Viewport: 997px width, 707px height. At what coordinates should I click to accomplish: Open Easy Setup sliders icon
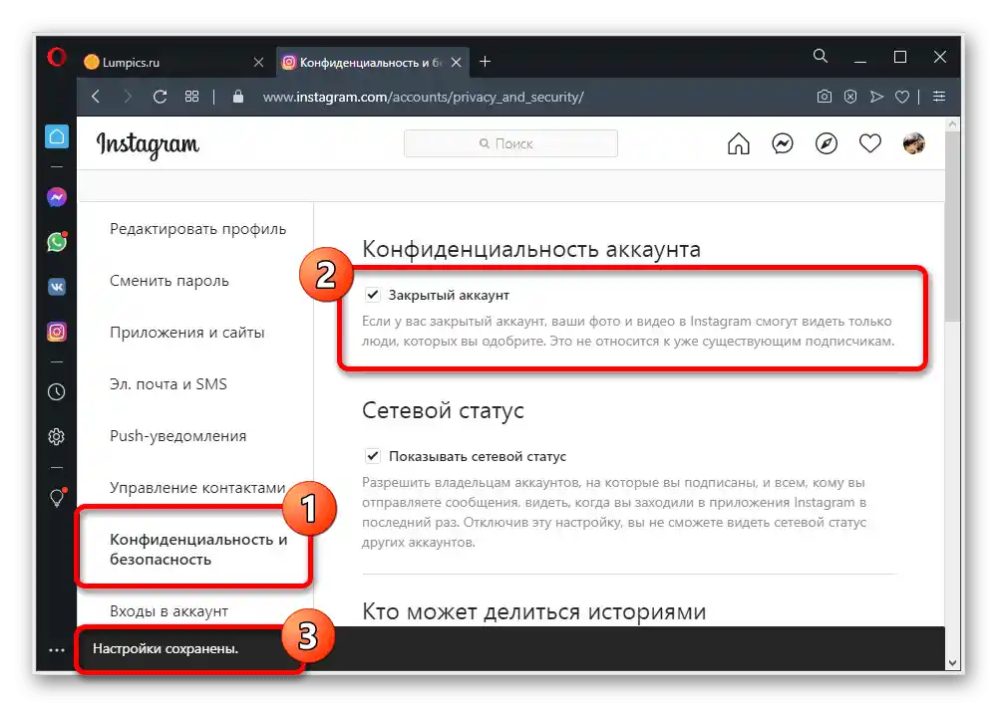[938, 97]
